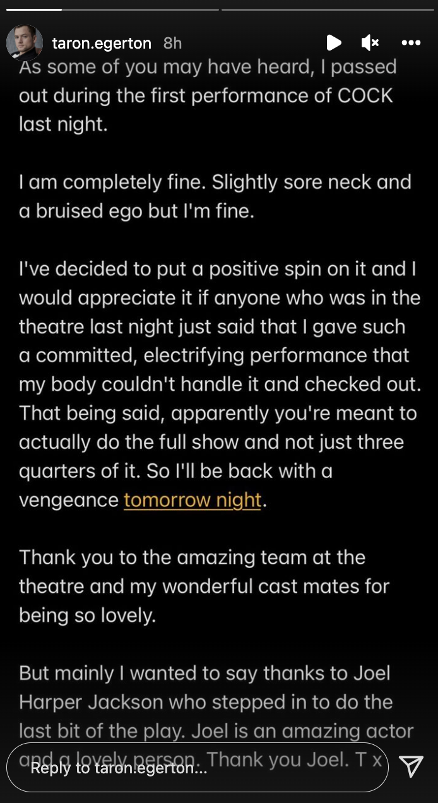This screenshot has width=438, height=803.
Task: Click the taron.egerton username
Action: point(102,43)
